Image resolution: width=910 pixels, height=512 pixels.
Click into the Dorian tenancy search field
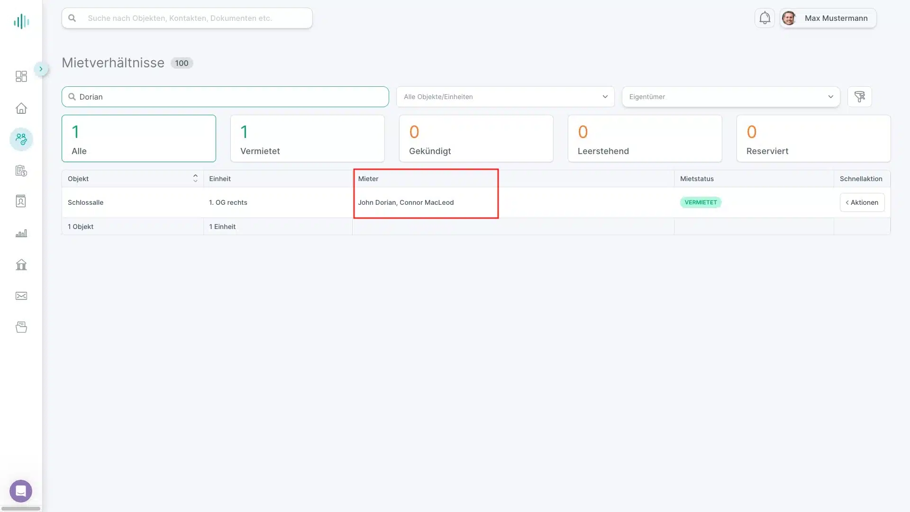click(x=225, y=97)
